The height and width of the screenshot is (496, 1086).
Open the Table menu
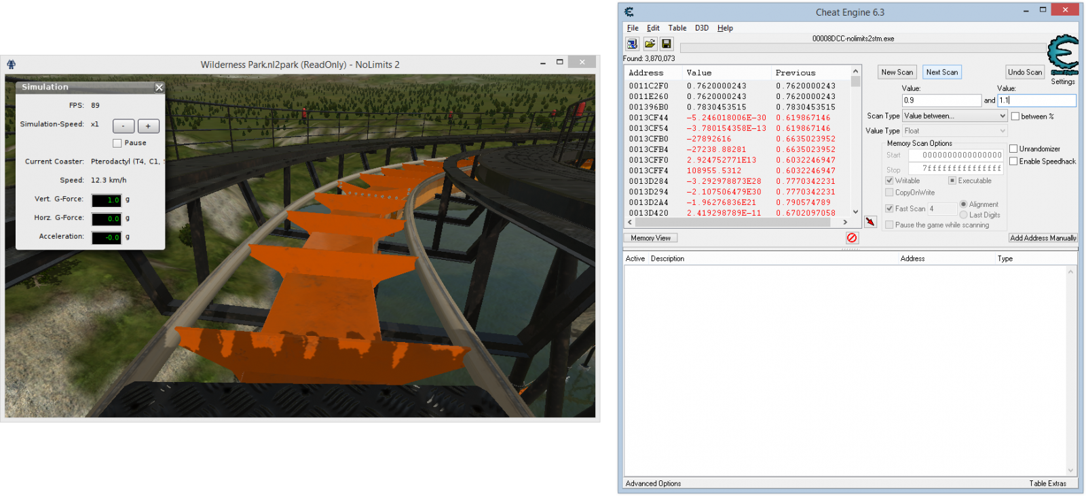pos(677,28)
